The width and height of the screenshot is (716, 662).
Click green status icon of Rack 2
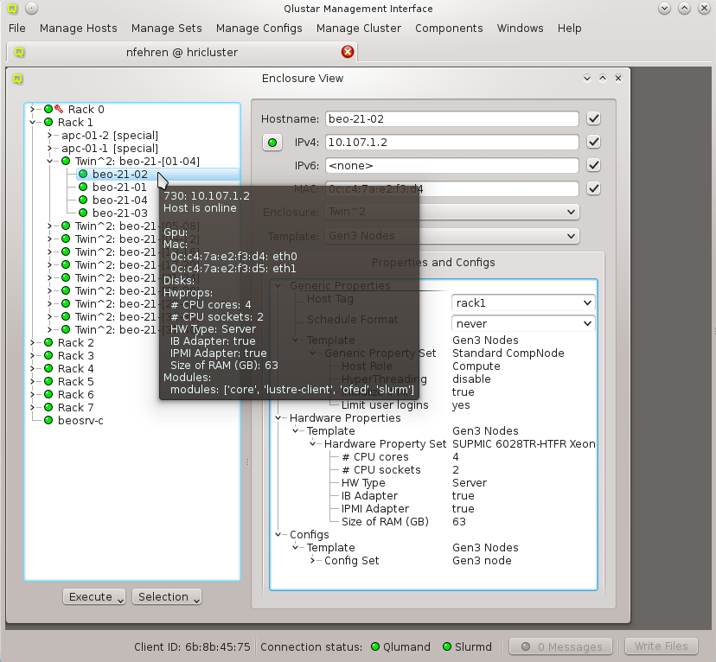pyautogui.click(x=48, y=342)
